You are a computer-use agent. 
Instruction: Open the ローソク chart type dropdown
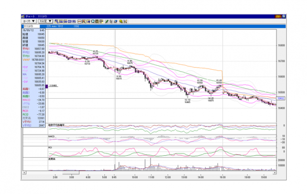click(29, 21)
